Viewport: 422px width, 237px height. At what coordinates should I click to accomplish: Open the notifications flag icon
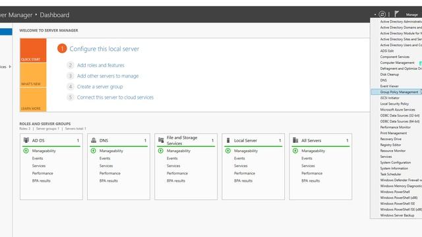coord(397,14)
